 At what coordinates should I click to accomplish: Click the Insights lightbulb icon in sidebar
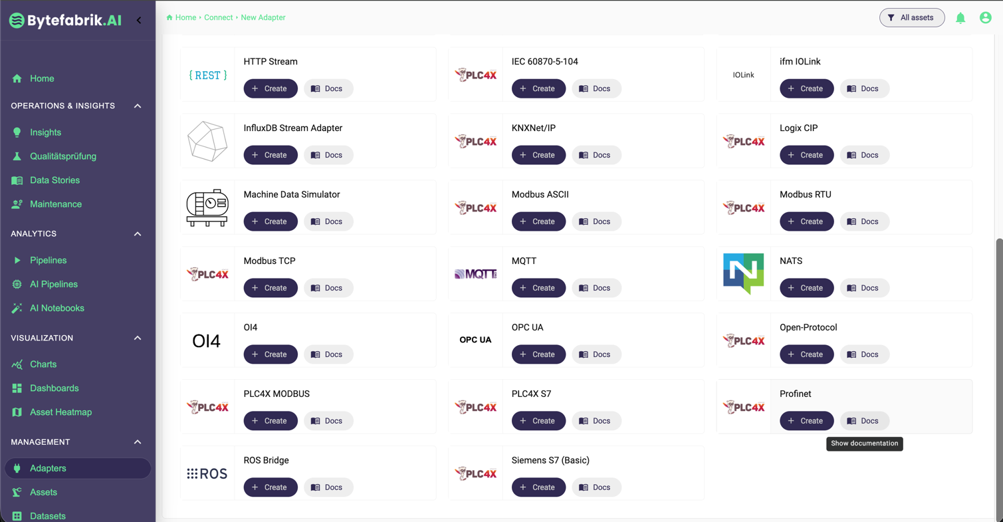click(17, 132)
